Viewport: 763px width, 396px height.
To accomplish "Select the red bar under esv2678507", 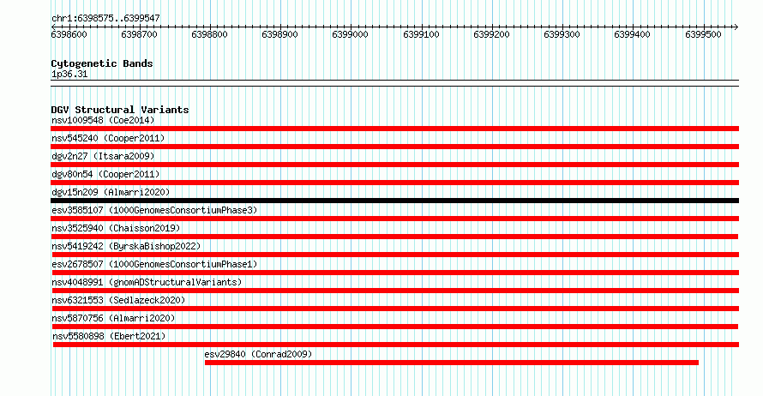I will coord(394,273).
